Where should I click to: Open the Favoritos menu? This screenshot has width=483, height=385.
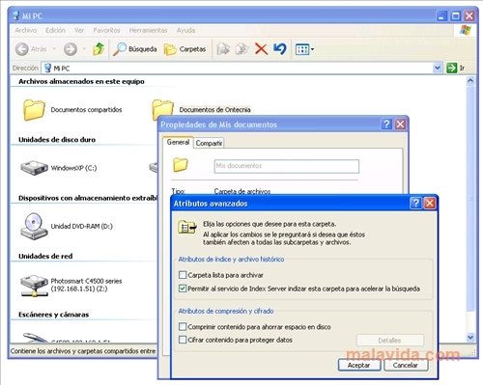coord(106,30)
